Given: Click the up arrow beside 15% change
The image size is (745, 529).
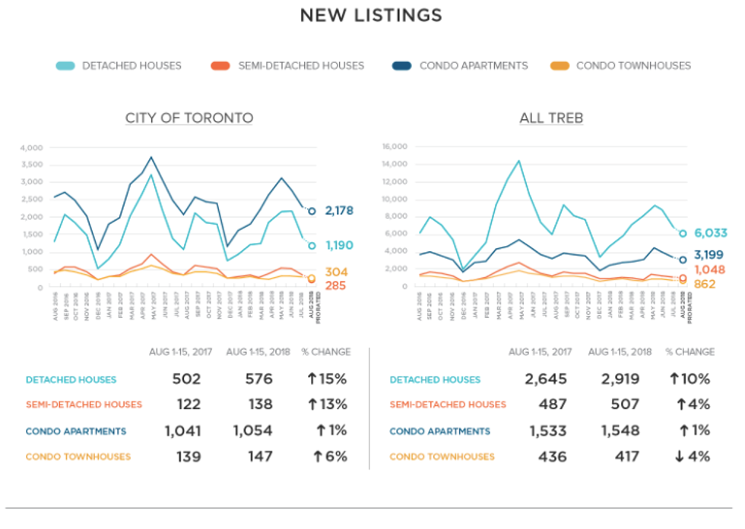Looking at the screenshot, I should tap(310, 379).
